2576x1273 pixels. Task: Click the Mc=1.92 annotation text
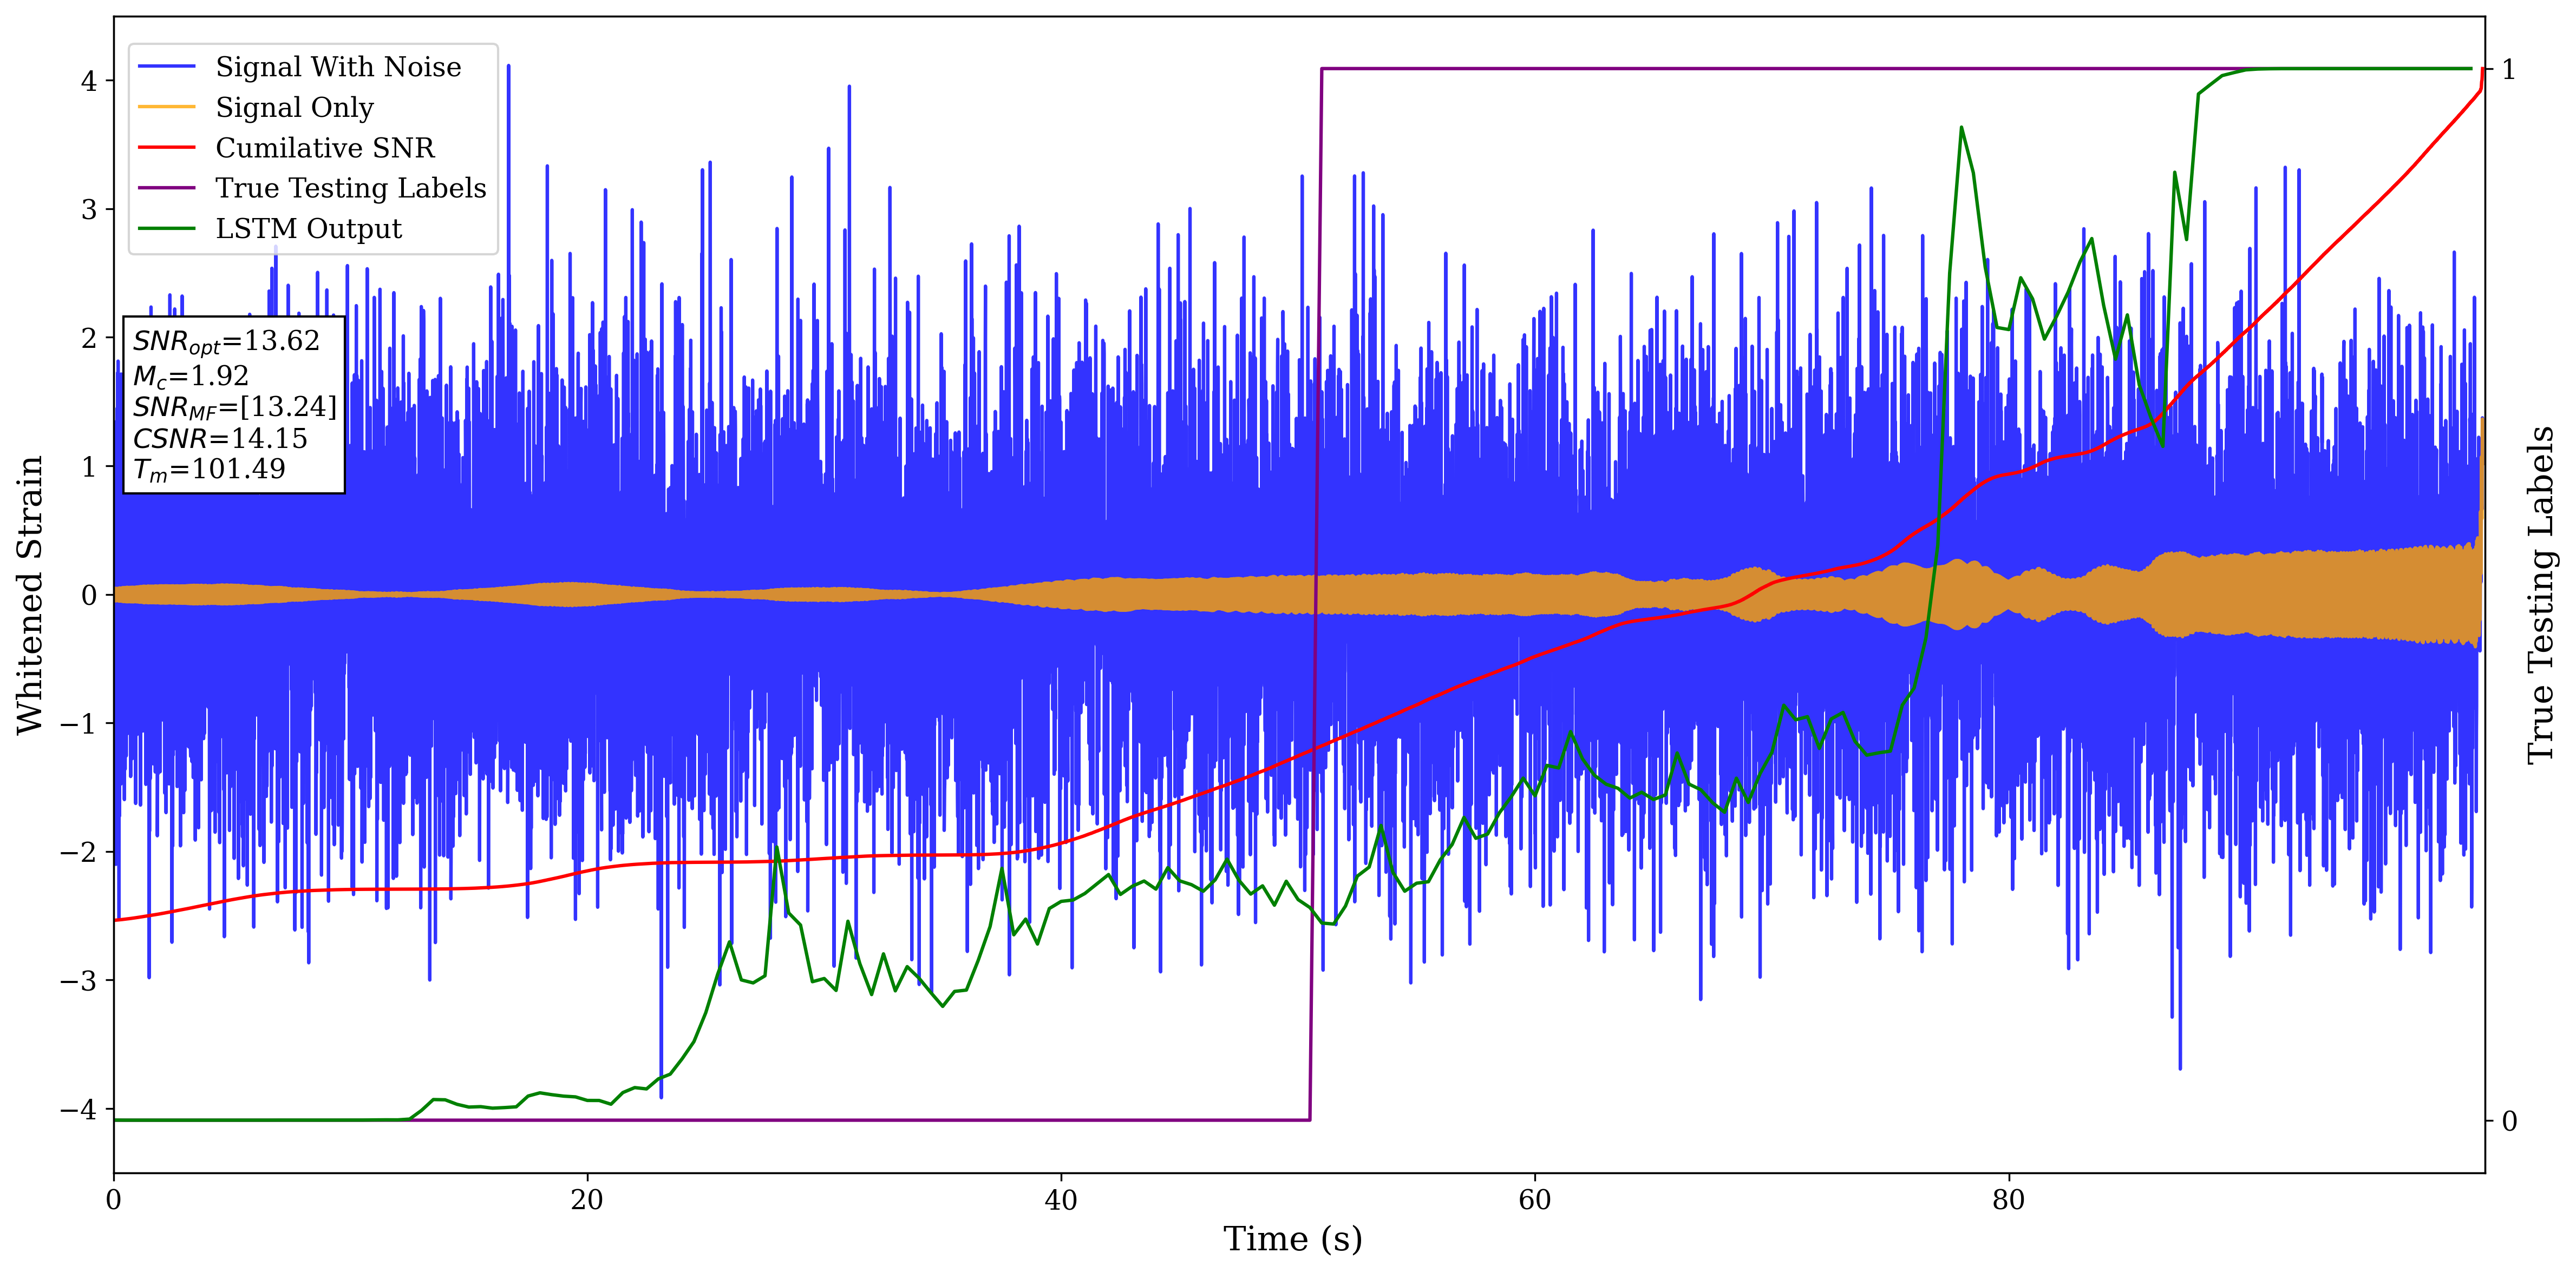click(x=190, y=375)
